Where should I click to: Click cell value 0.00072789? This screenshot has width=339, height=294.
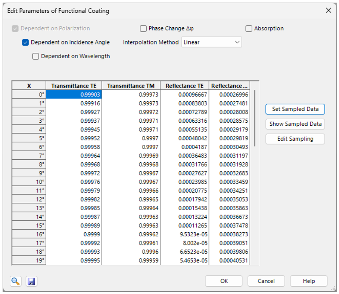click(184, 112)
